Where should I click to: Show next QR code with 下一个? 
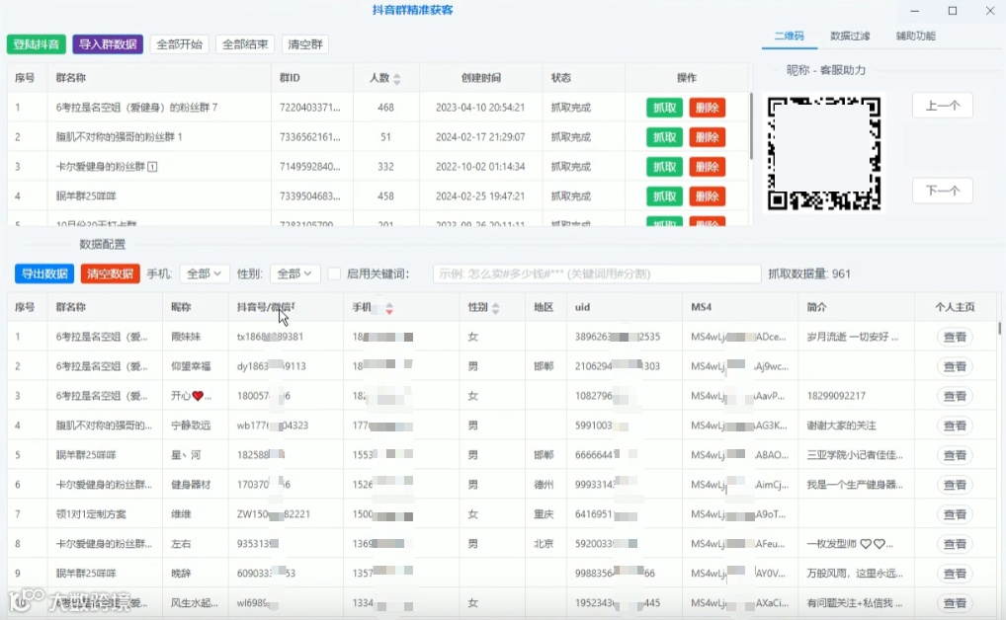coord(943,191)
